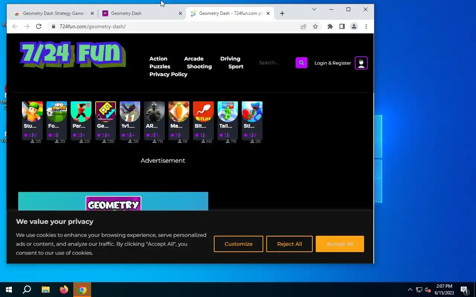Open Windows taskbar search
The width and height of the screenshot is (476, 297).
(27, 290)
